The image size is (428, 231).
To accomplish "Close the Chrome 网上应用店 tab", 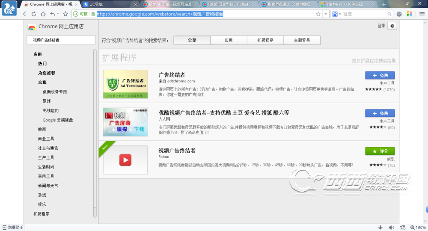I will pos(77,4).
